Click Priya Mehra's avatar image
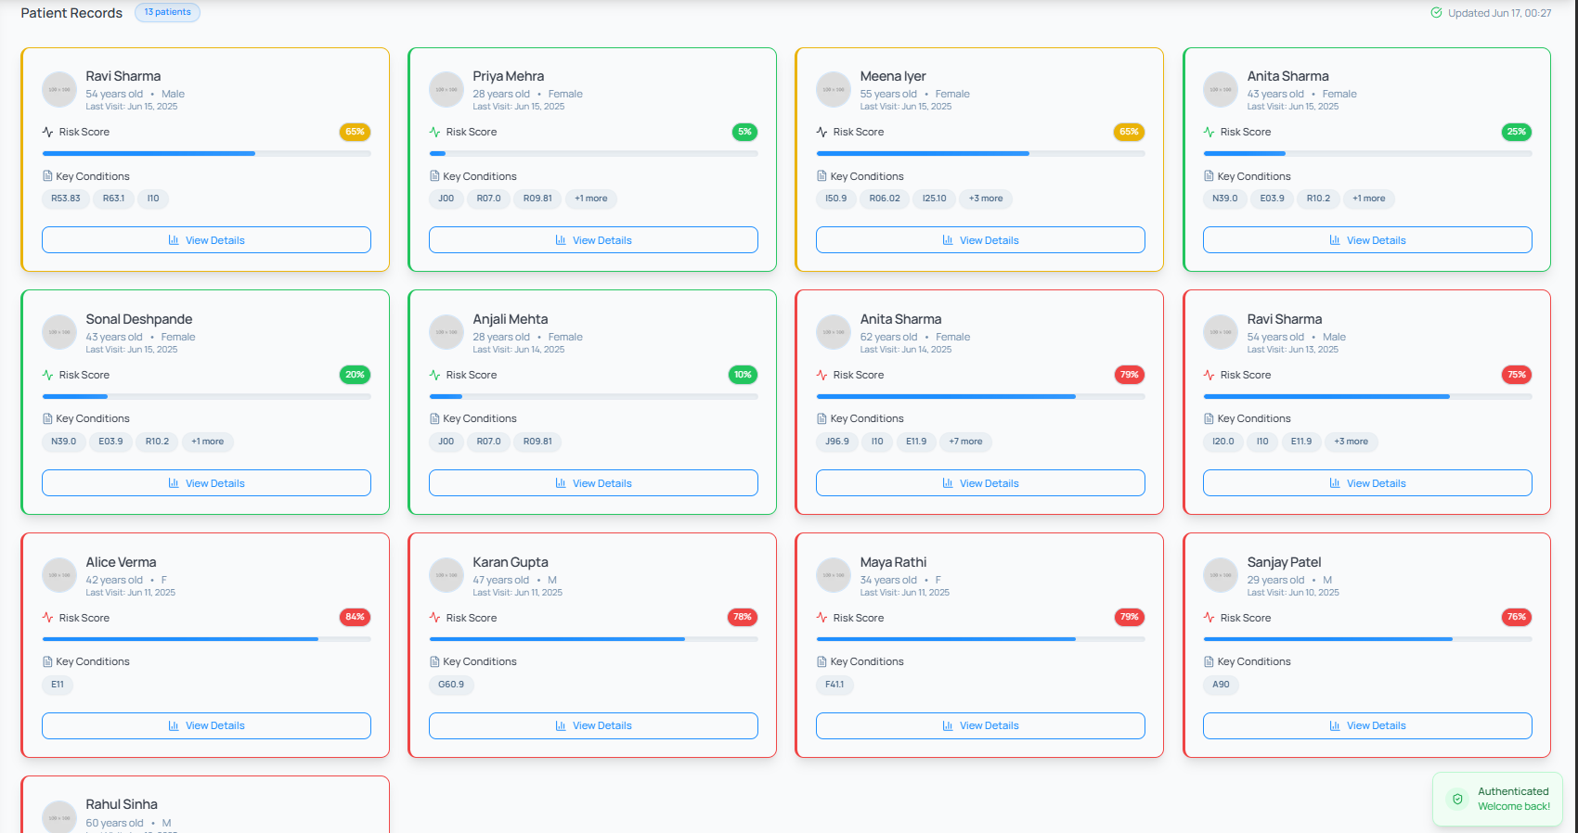1578x833 pixels. (x=446, y=89)
